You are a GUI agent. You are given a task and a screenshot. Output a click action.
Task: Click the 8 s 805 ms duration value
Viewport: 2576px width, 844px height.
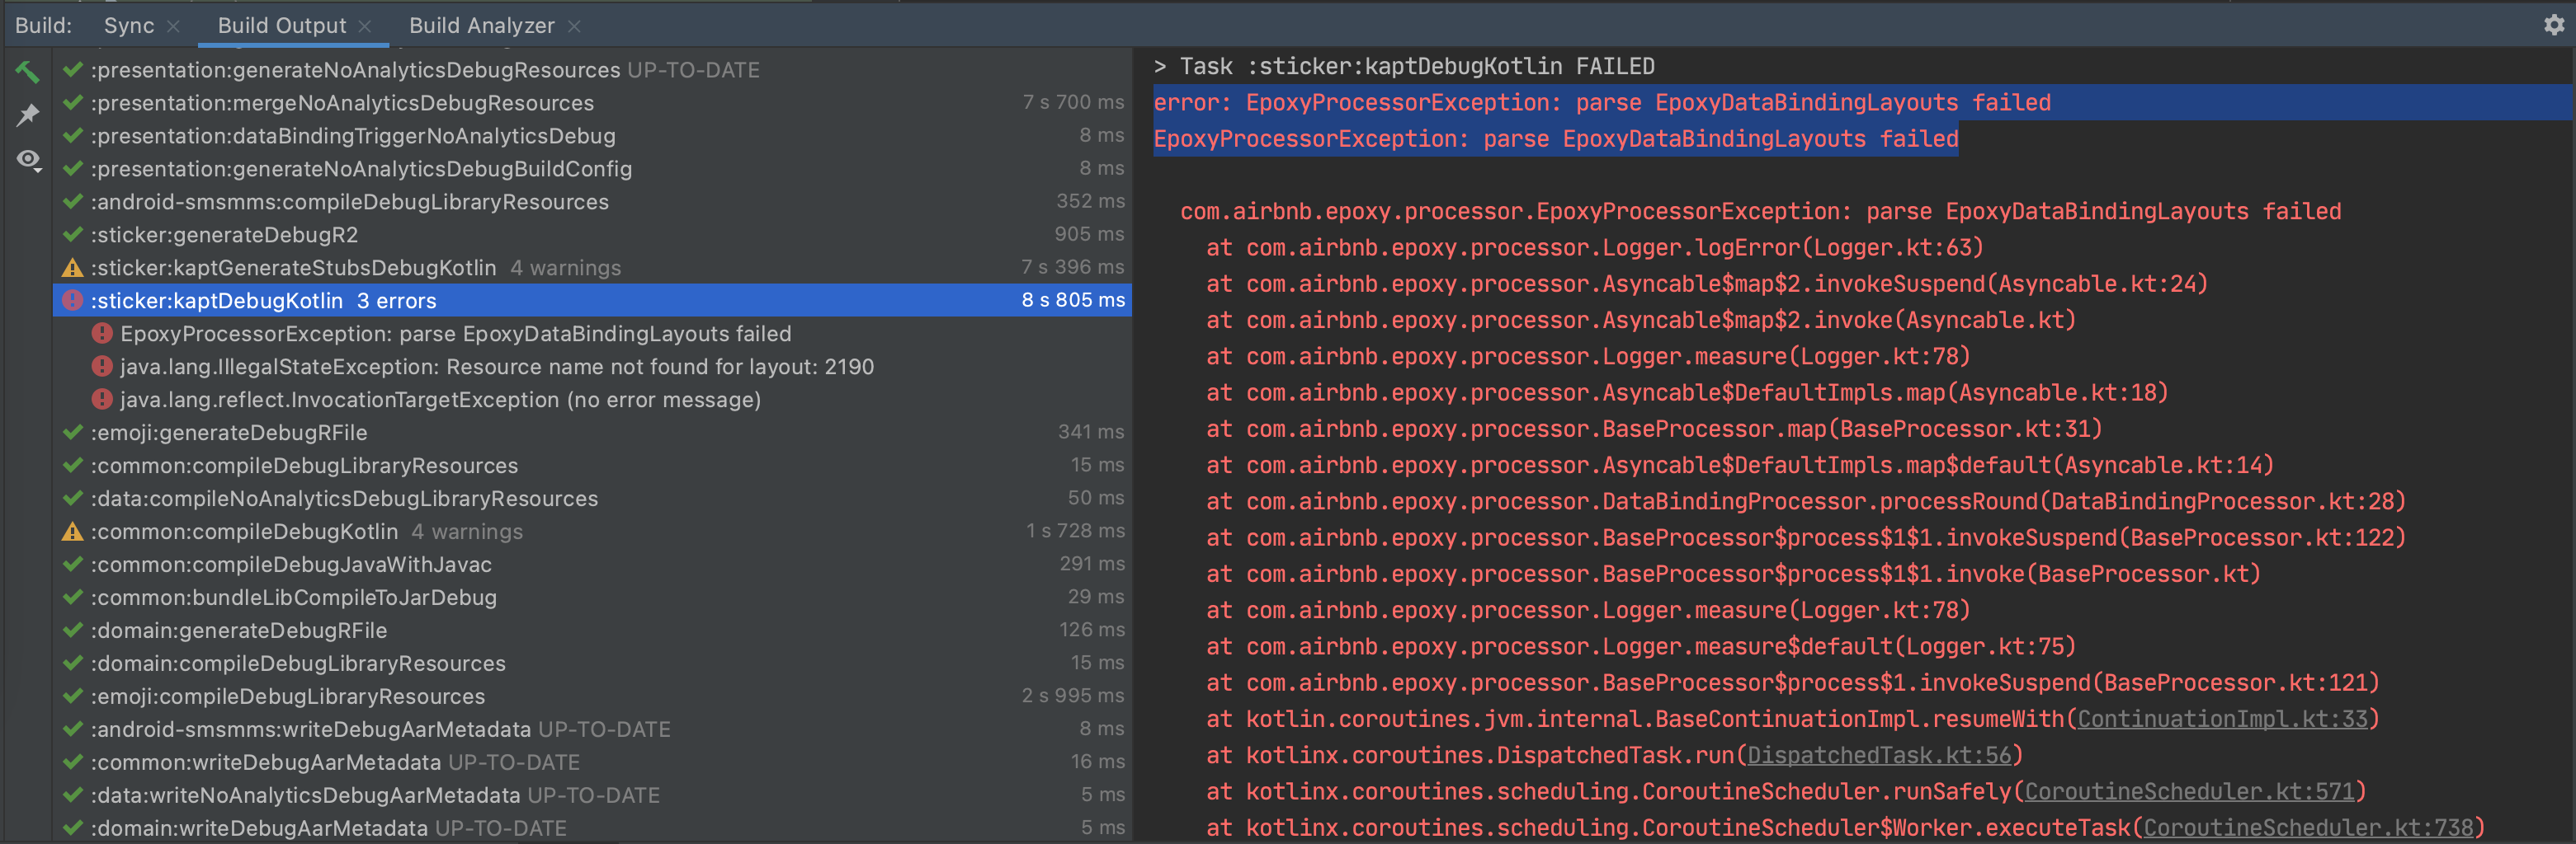1072,300
